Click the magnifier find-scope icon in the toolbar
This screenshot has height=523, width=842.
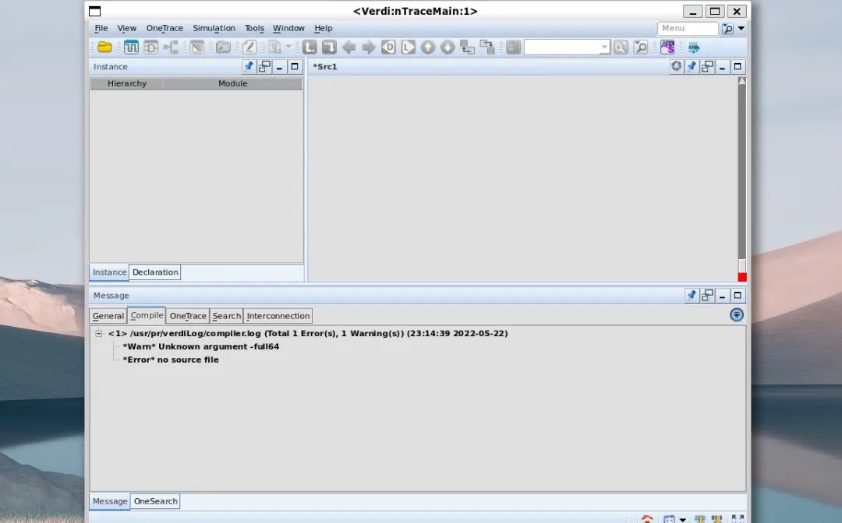pyautogui.click(x=640, y=47)
